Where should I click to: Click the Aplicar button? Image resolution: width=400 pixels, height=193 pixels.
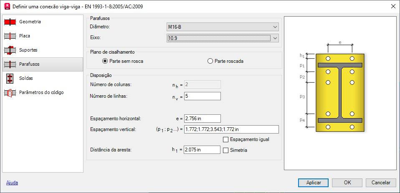coord(314,182)
